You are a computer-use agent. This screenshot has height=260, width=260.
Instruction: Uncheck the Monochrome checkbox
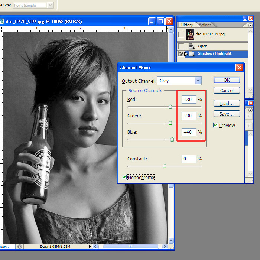click(x=124, y=177)
